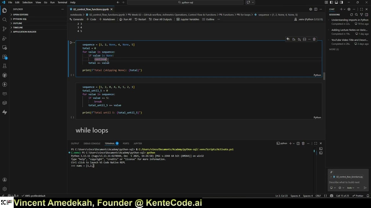
Task: Search the chat sessions
Action: point(357,14)
